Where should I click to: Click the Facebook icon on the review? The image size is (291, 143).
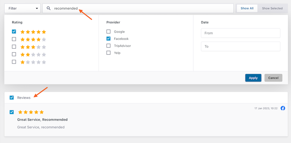pyautogui.click(x=283, y=108)
